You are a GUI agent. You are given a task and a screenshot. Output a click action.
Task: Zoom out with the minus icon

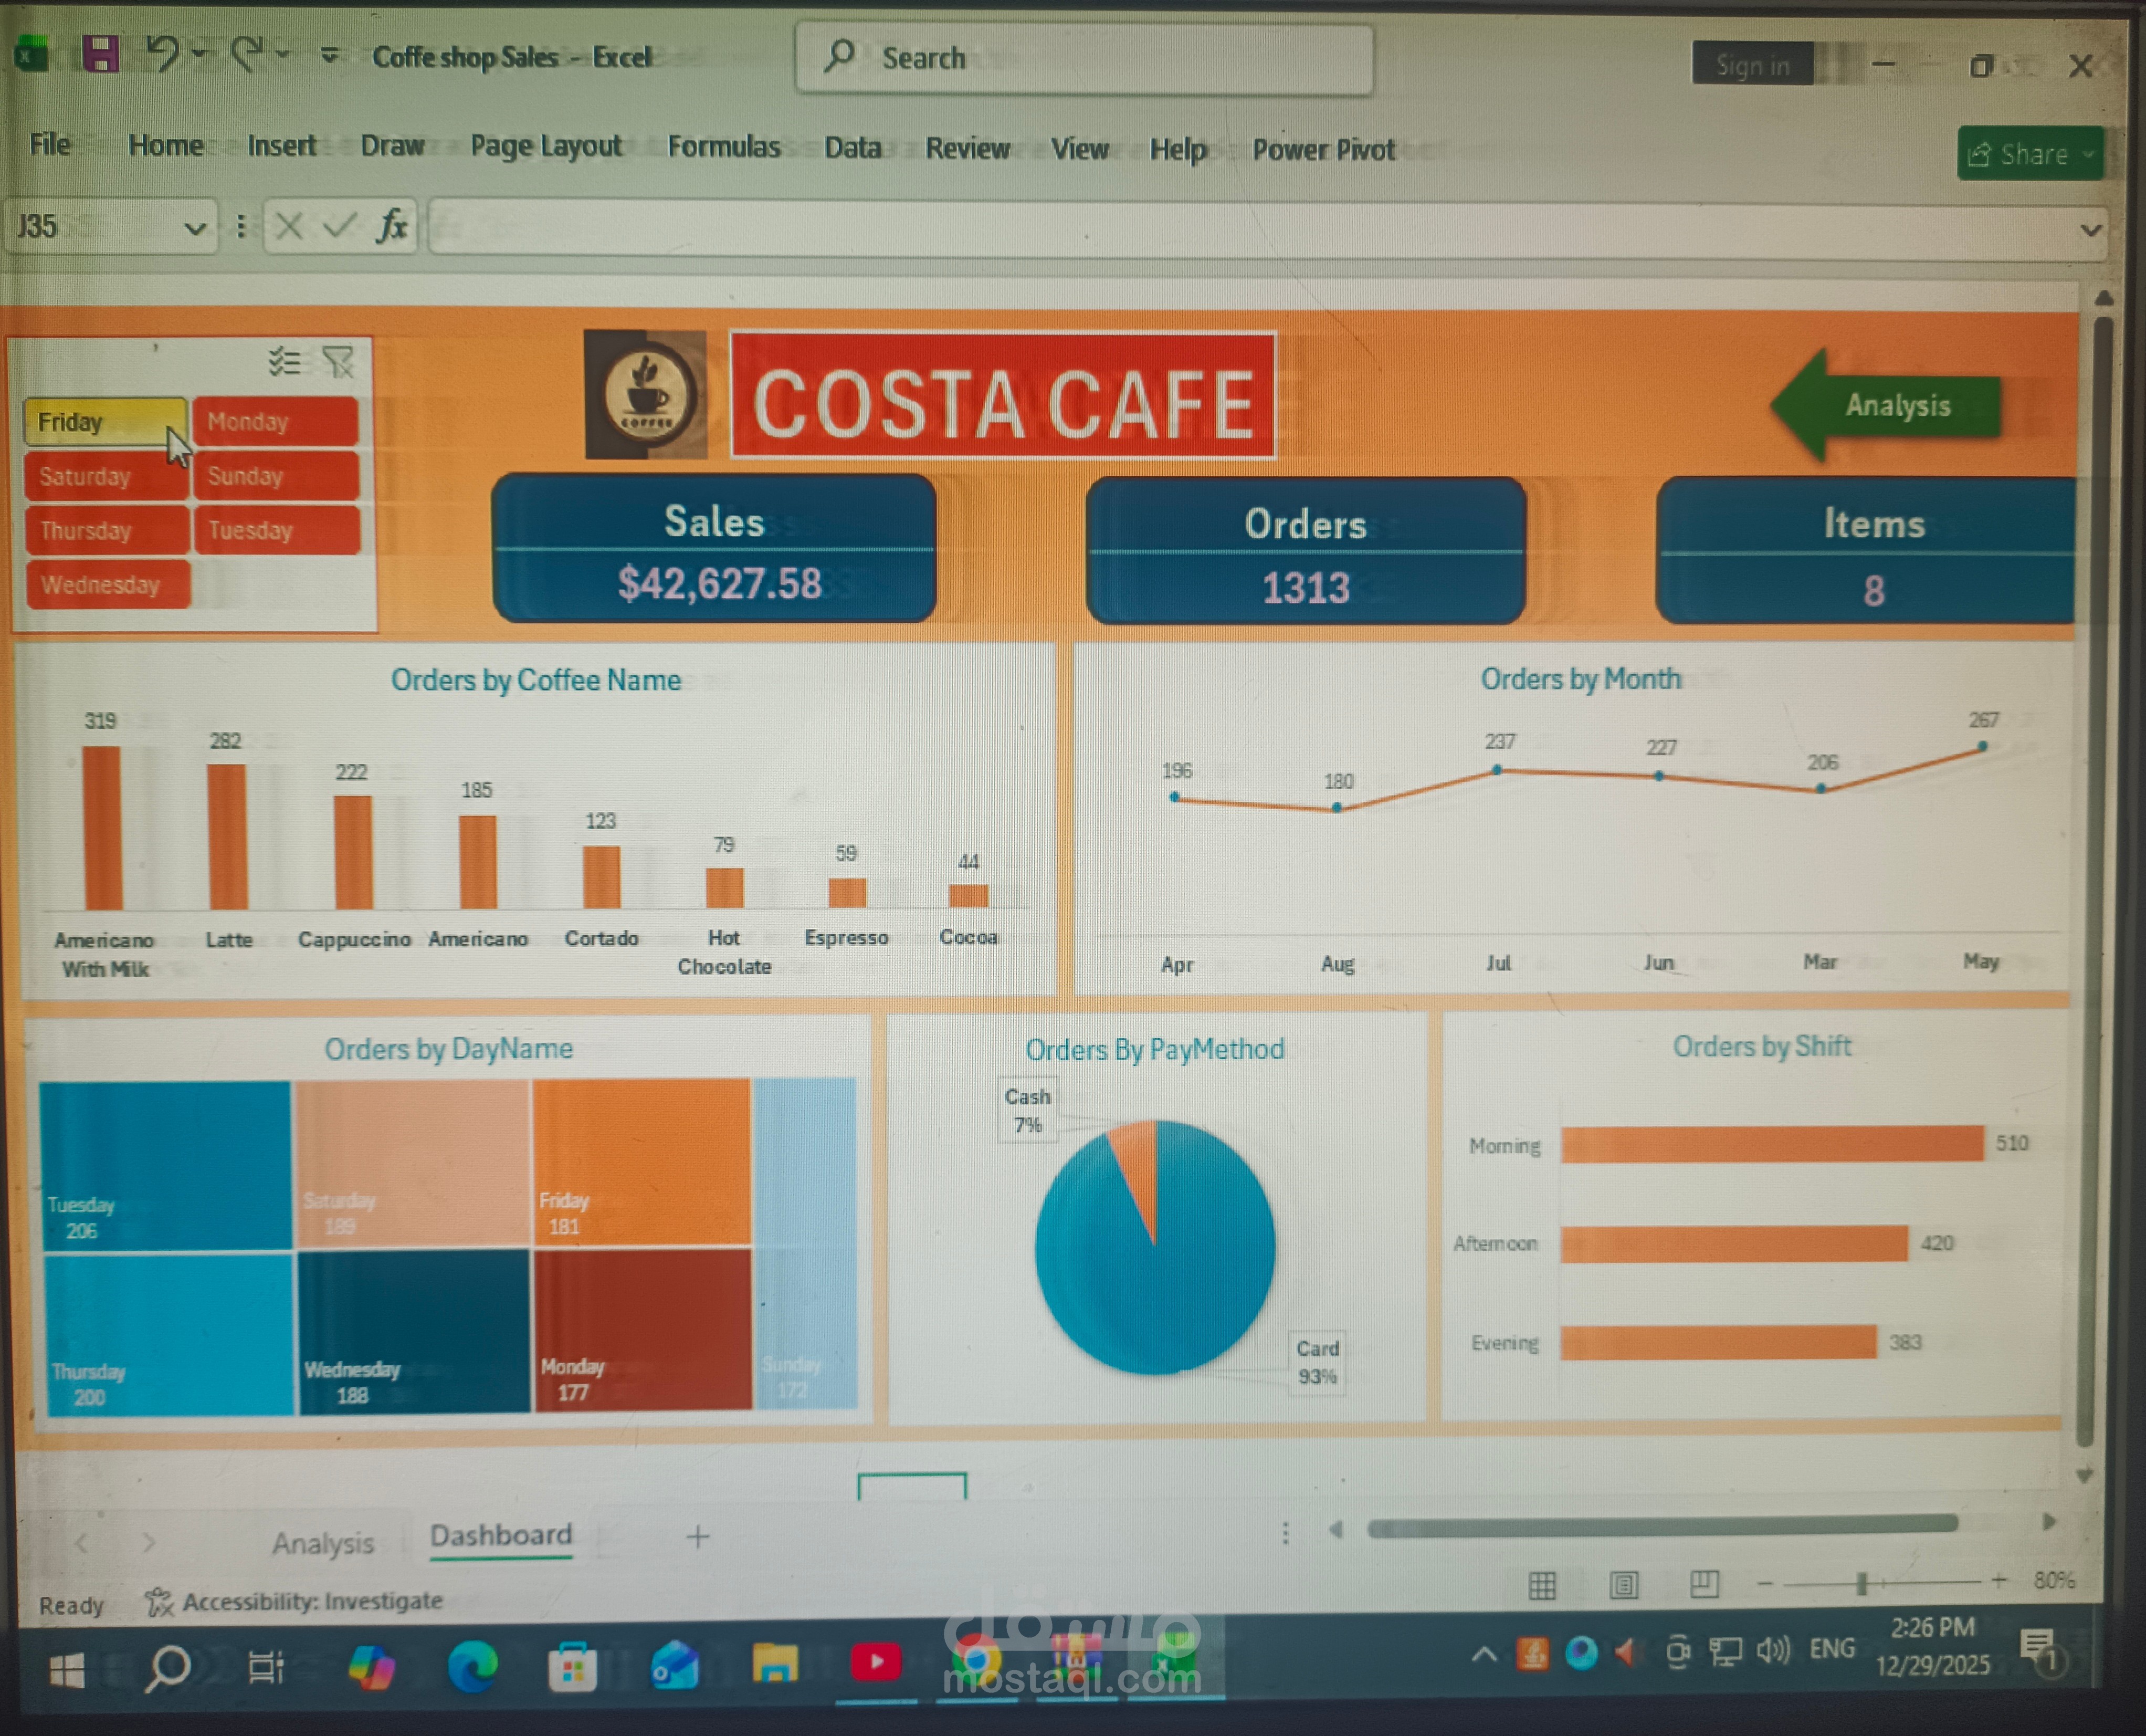pyautogui.click(x=1765, y=1583)
